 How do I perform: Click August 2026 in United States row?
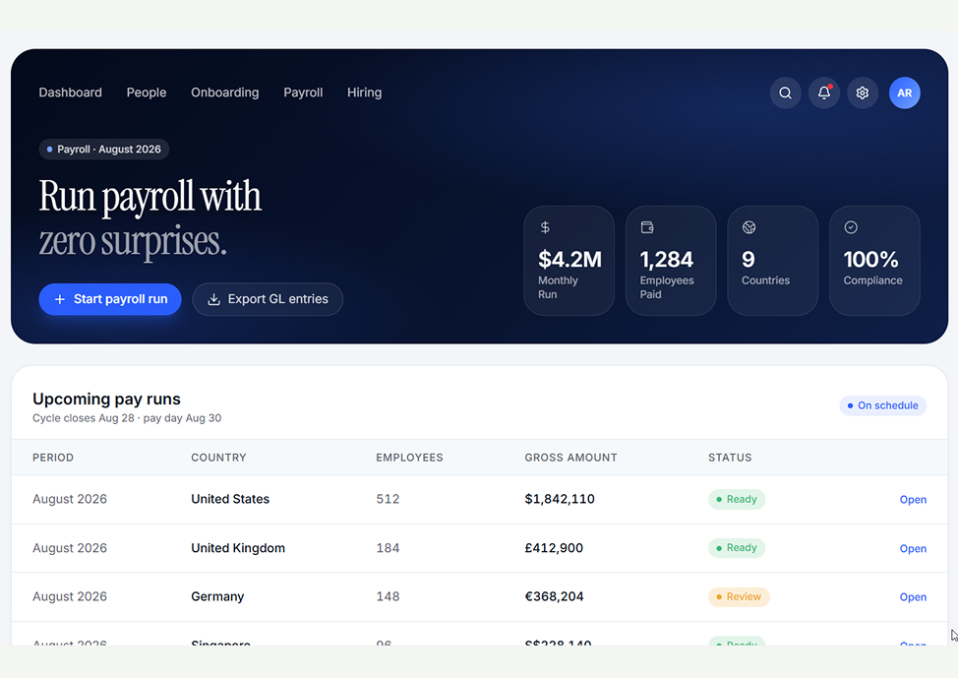(x=70, y=499)
